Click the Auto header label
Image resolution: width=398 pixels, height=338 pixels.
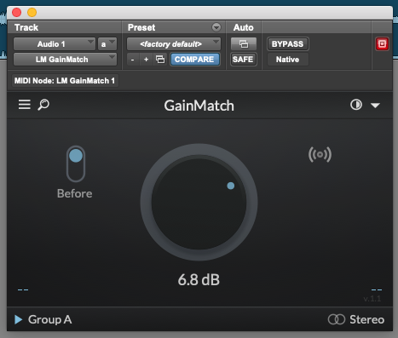[244, 27]
